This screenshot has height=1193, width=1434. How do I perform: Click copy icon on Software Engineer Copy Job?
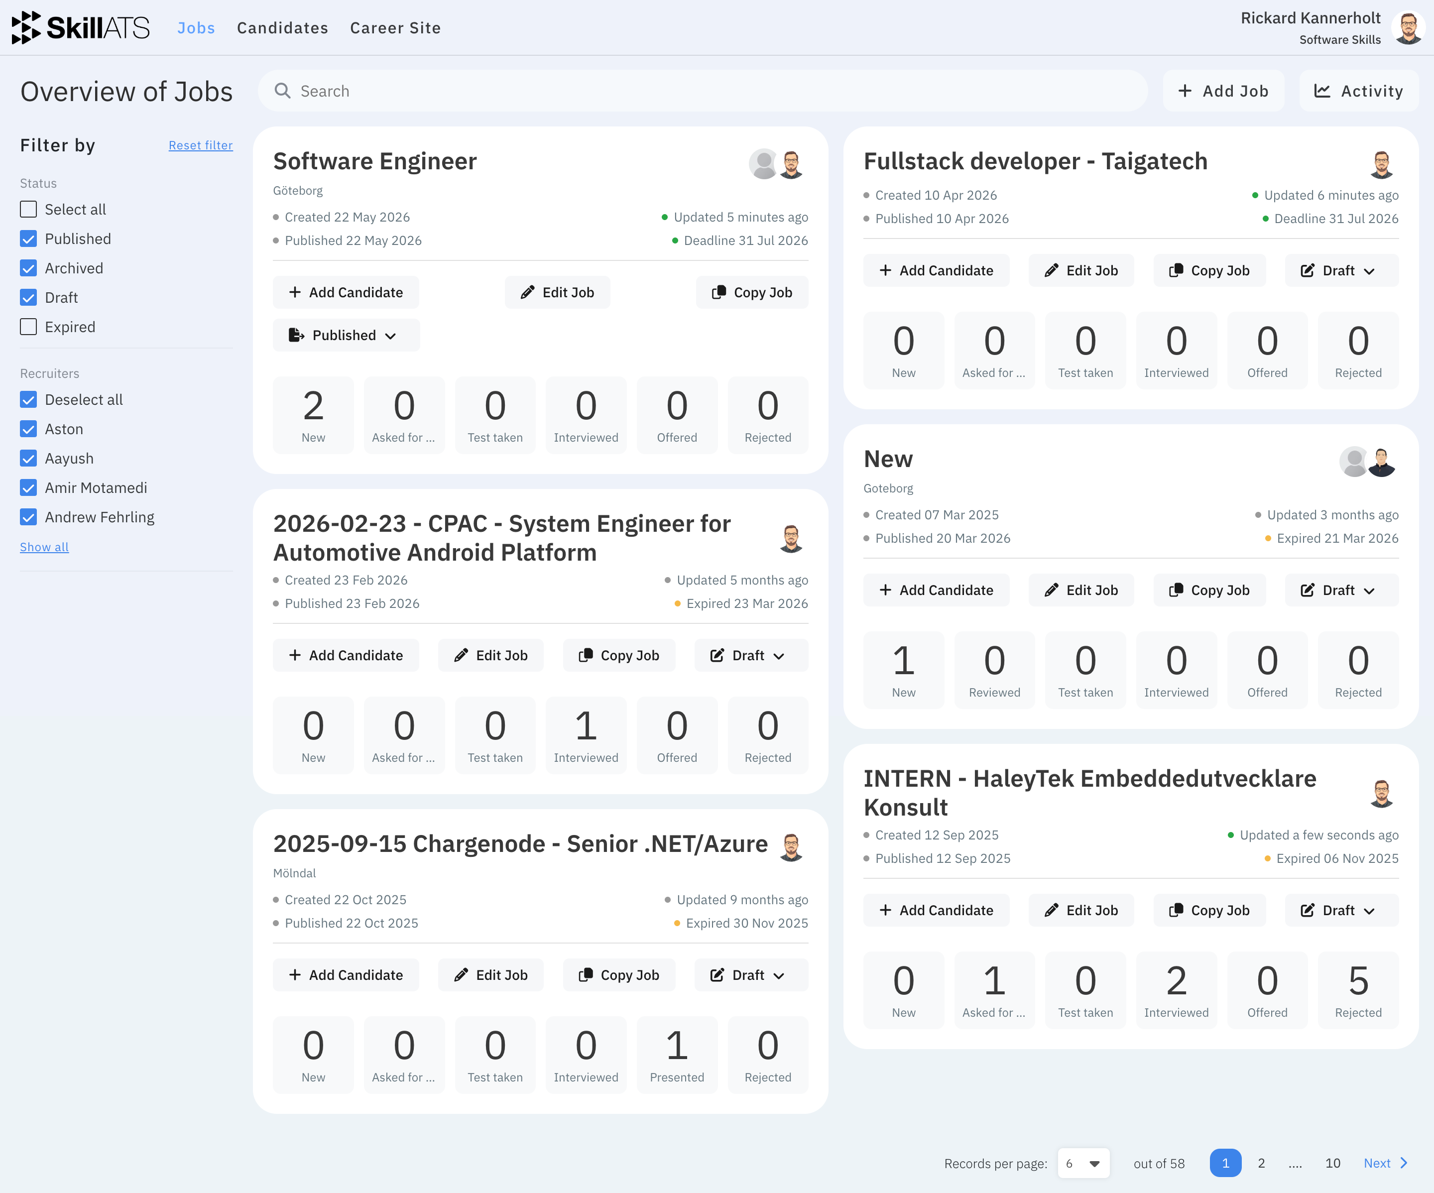coord(718,292)
